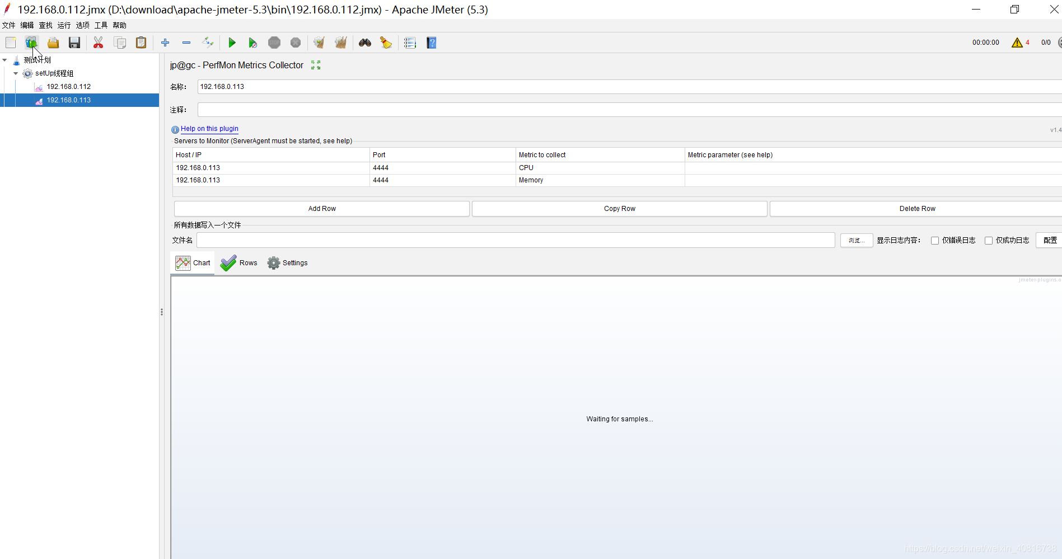Click the Port column header
Viewport: 1062px width, 559px height.
click(x=442, y=155)
